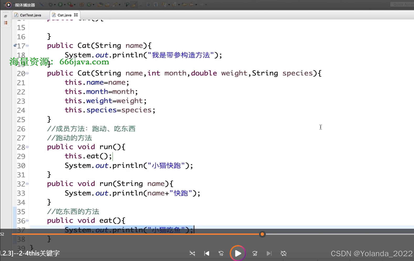The image size is (414, 261).
Task: Click 'this.name=name;' on line 21
Action: [x=97, y=83]
